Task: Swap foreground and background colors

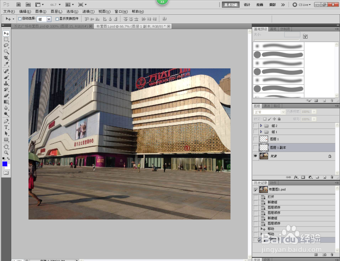Action: tap(8, 159)
